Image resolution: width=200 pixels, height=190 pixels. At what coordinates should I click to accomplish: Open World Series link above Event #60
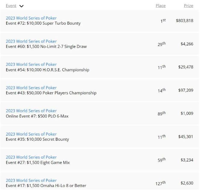31,41
